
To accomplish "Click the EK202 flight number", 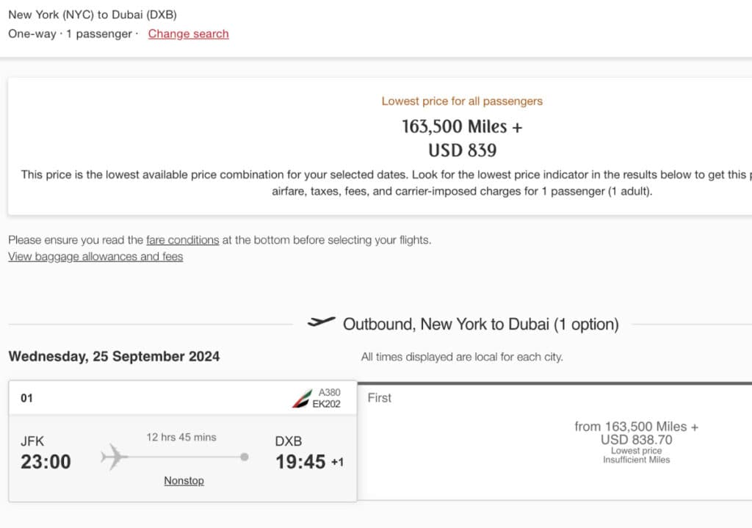I will pos(327,404).
